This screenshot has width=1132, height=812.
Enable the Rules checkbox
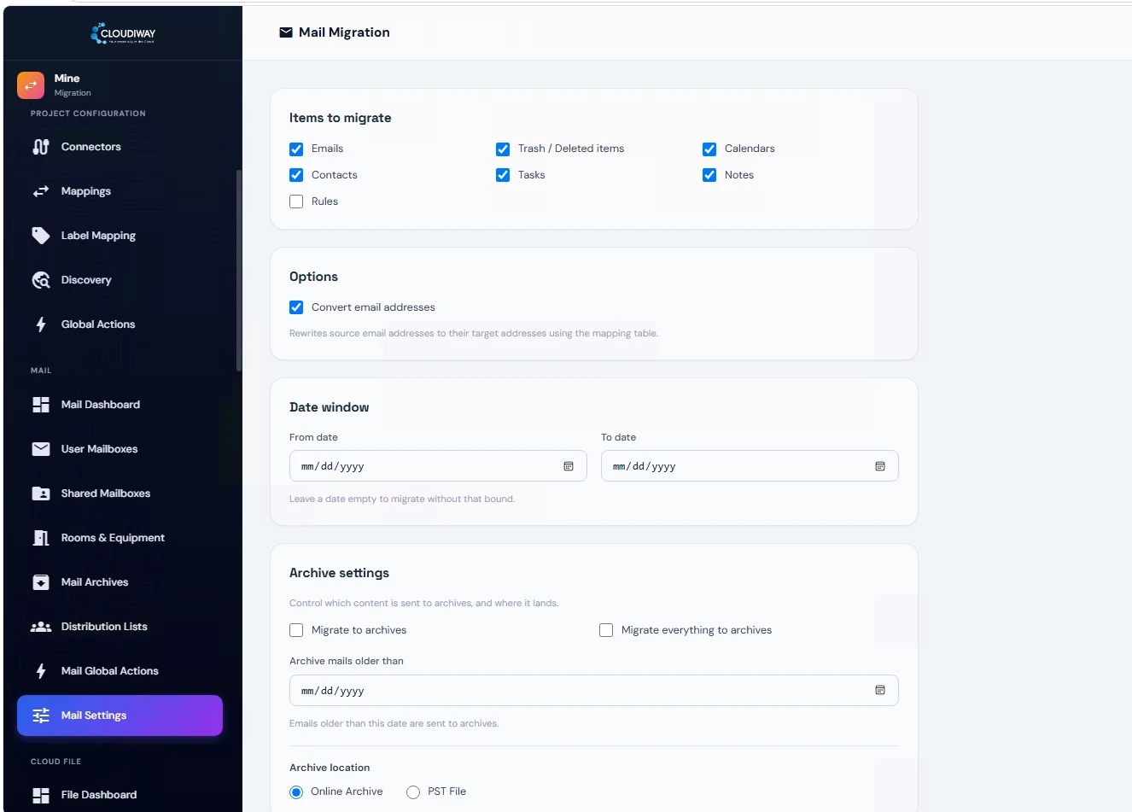296,202
